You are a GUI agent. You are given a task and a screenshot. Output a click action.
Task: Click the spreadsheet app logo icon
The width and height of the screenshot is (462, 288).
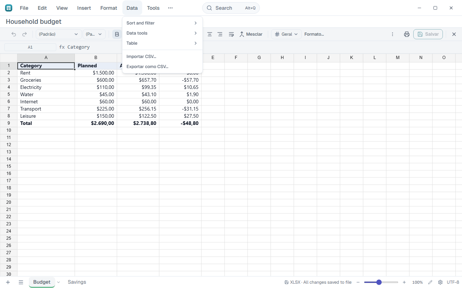pos(9,8)
